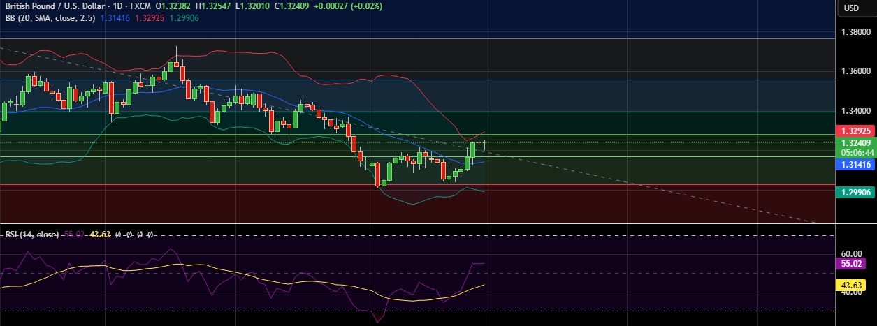Click the teal 1.29906 price axis label
Screen dimensions: 877x326
(x=855, y=191)
